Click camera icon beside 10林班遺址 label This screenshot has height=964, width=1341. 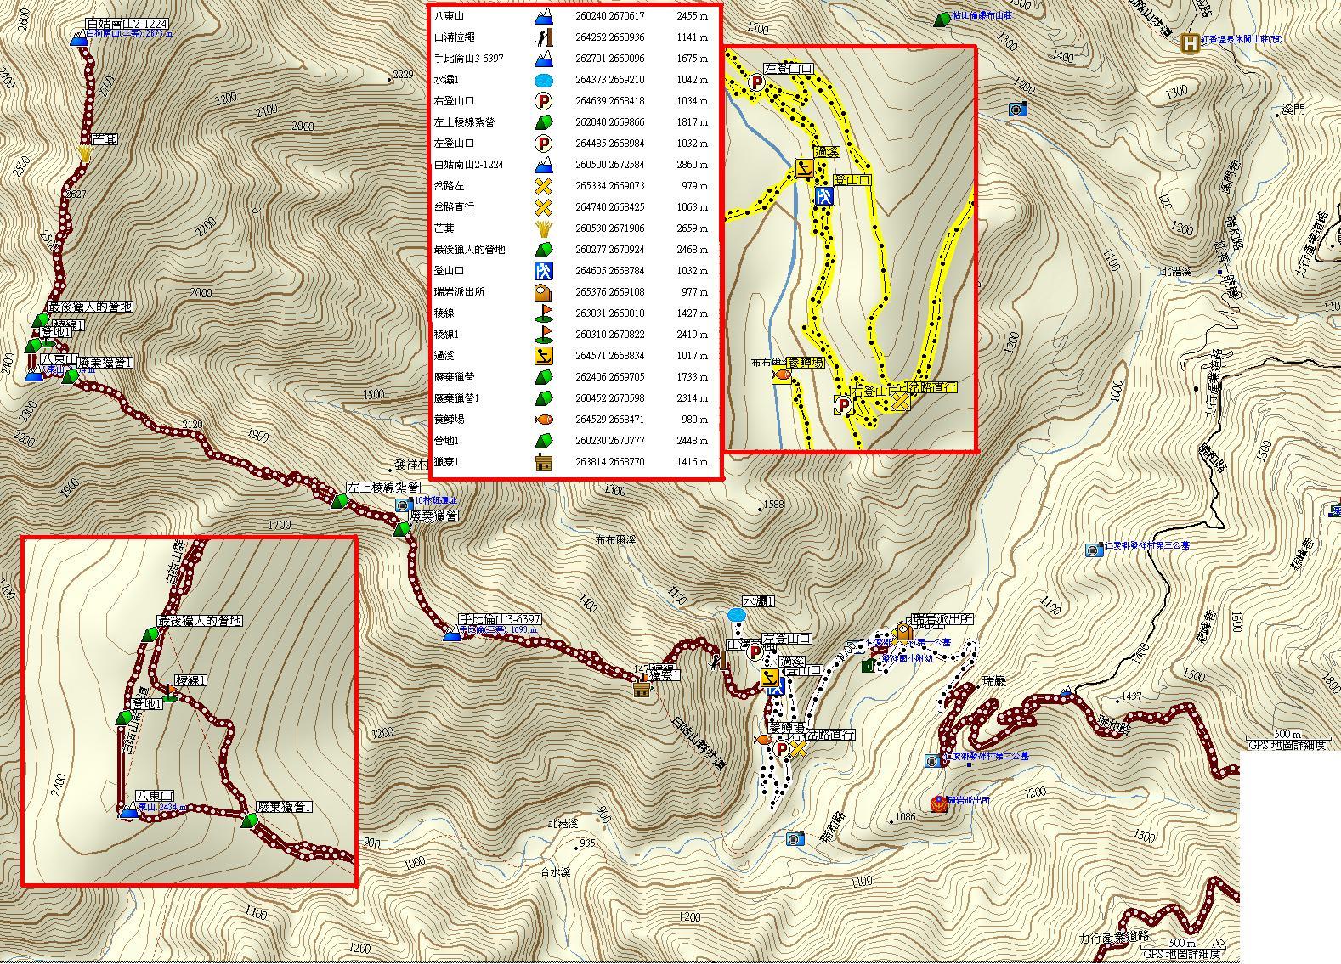pyautogui.click(x=402, y=505)
